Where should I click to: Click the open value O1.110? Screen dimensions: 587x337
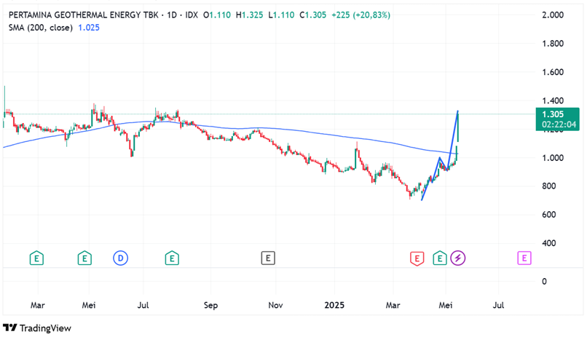(x=217, y=15)
